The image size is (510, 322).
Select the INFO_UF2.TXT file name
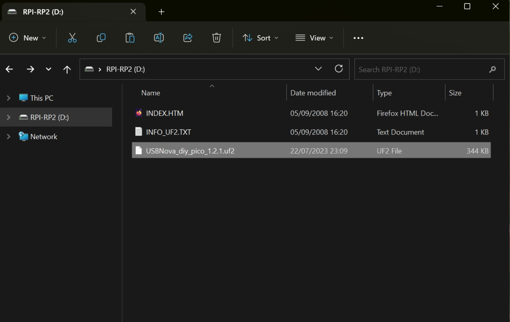coord(168,132)
